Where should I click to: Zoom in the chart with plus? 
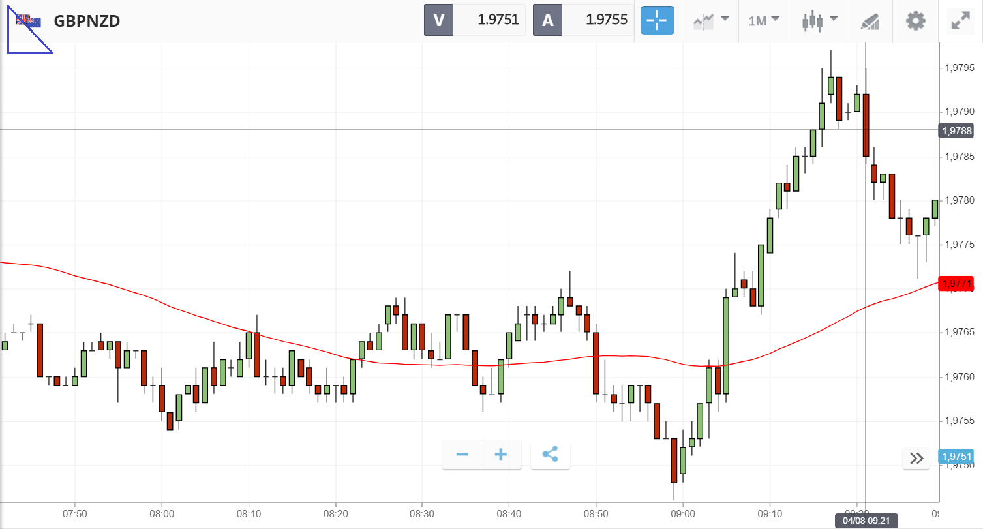pos(501,455)
